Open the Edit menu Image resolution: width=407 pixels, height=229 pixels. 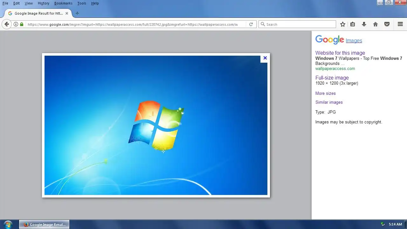[17, 3]
